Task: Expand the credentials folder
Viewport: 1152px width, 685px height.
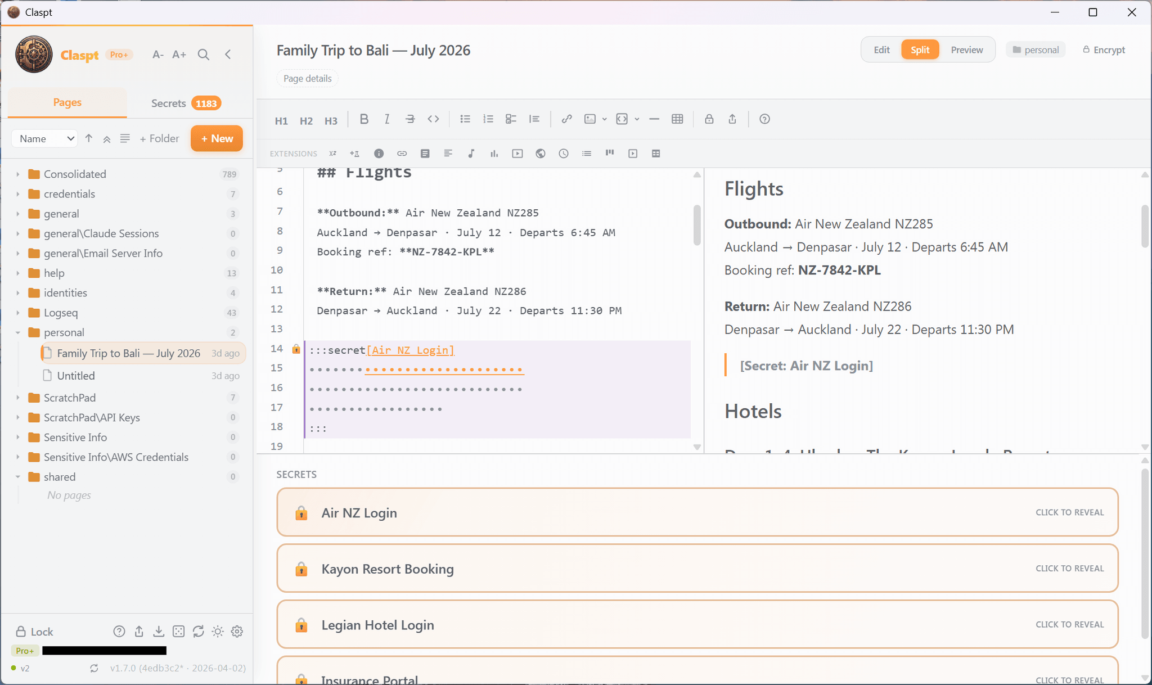Action: (18, 194)
